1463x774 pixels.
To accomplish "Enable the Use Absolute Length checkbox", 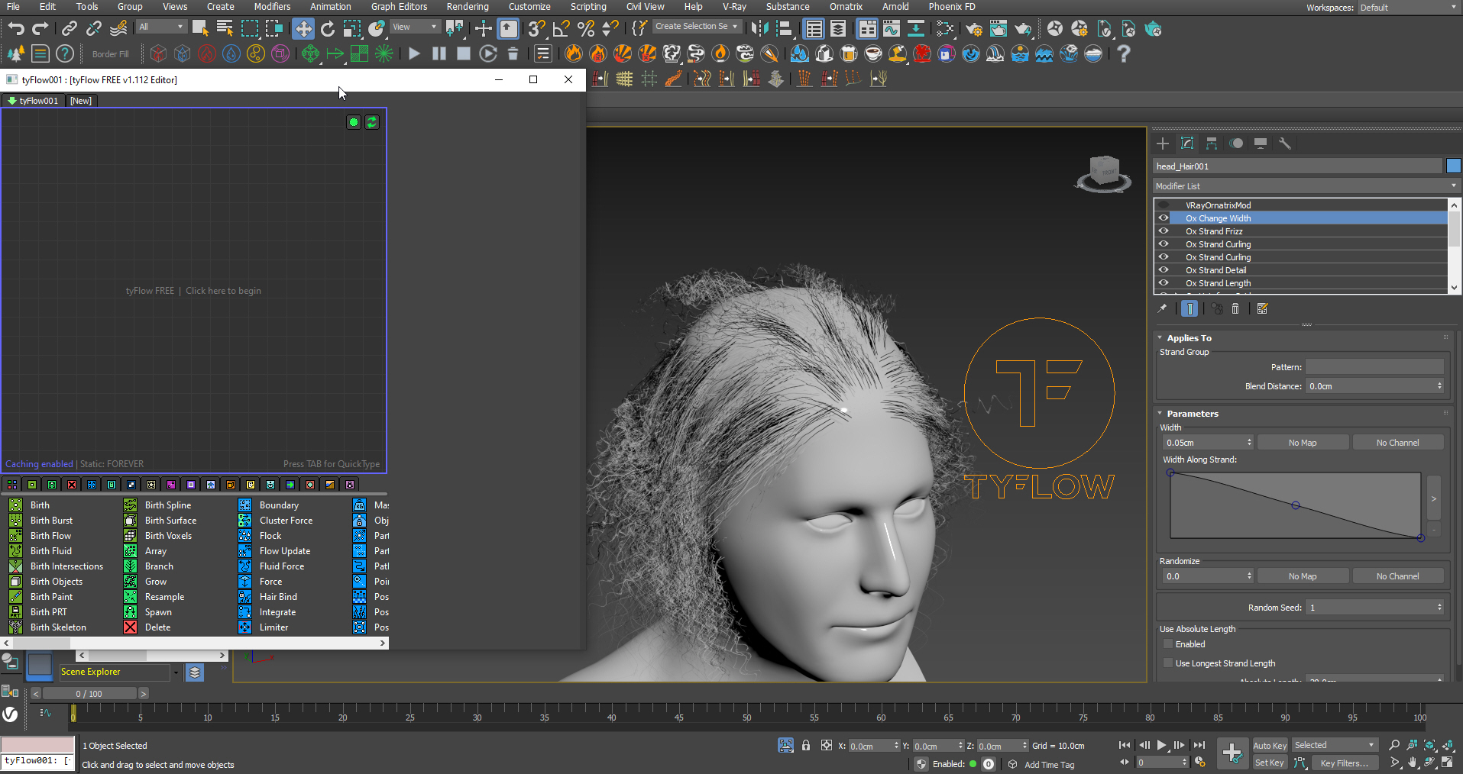I will 1168,644.
